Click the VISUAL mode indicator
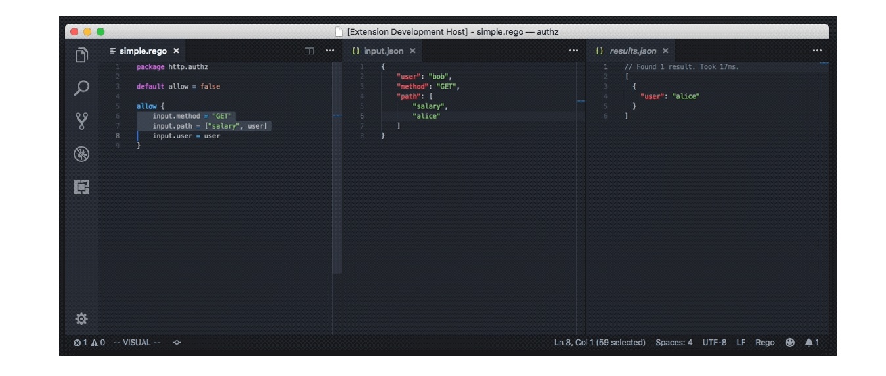The width and height of the screenshot is (886, 376). pyautogui.click(x=137, y=343)
